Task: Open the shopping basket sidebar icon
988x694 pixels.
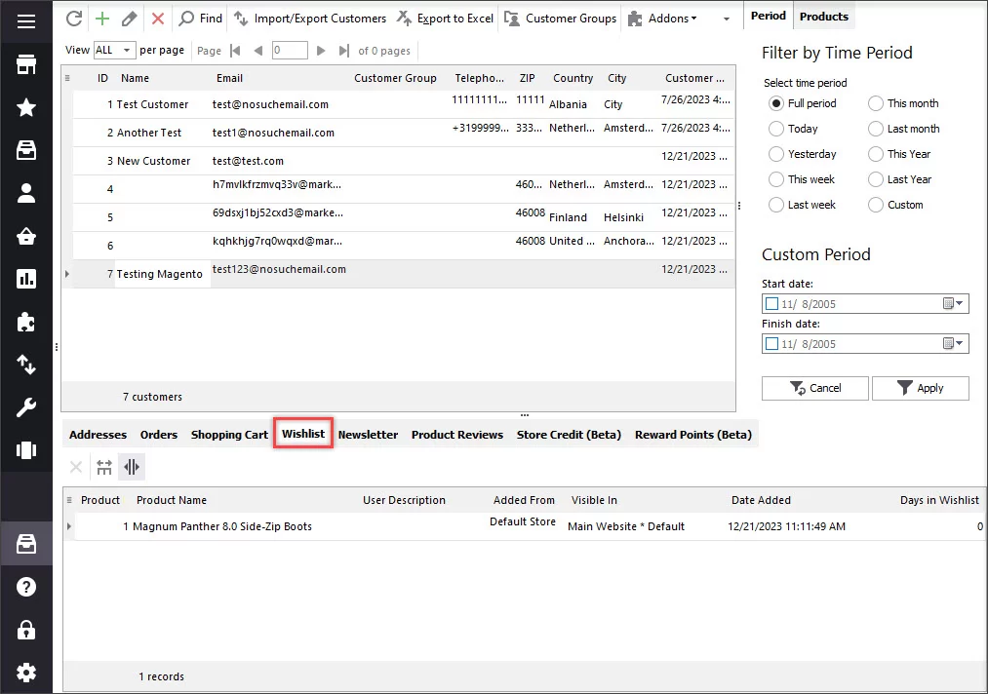Action: pyautogui.click(x=25, y=236)
